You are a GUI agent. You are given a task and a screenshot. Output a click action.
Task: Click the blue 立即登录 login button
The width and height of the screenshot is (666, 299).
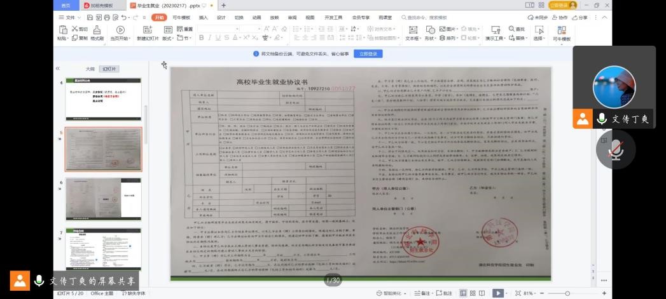368,54
